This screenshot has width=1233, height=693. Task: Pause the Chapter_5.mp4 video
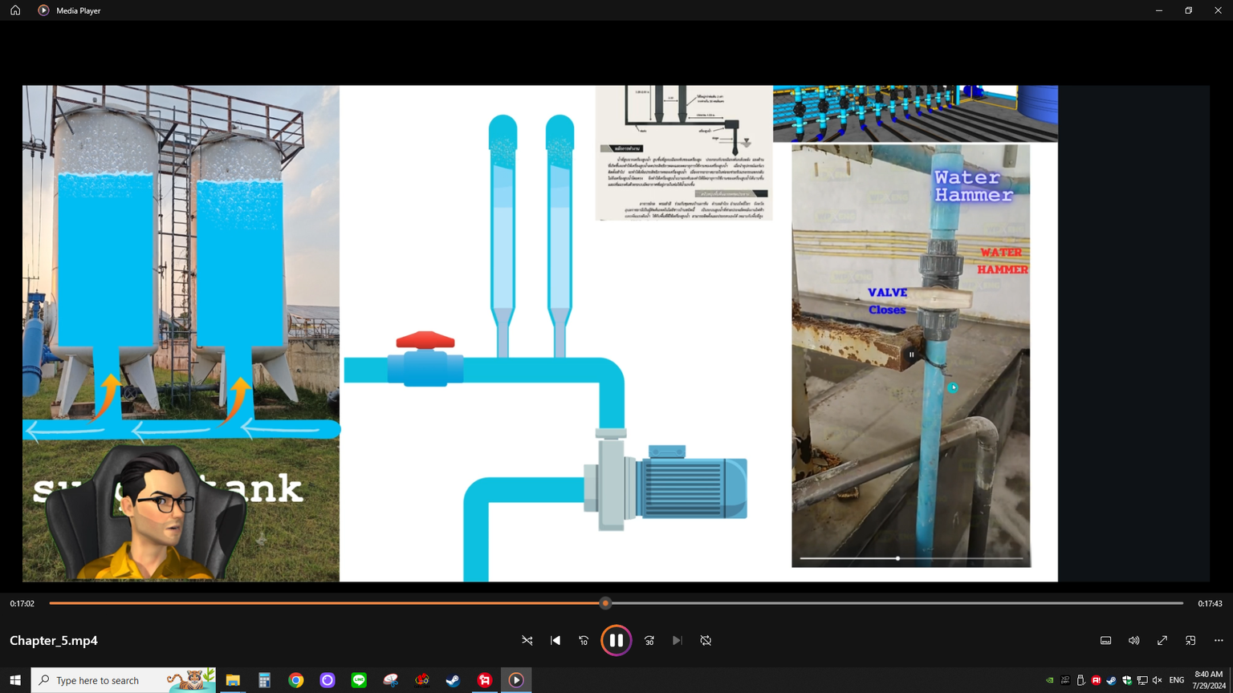tap(616, 640)
